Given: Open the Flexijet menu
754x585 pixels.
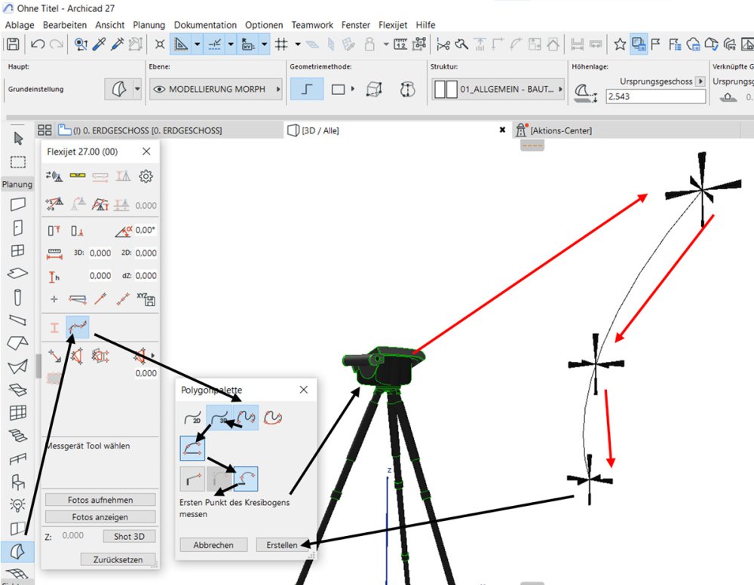Looking at the screenshot, I should 393,25.
